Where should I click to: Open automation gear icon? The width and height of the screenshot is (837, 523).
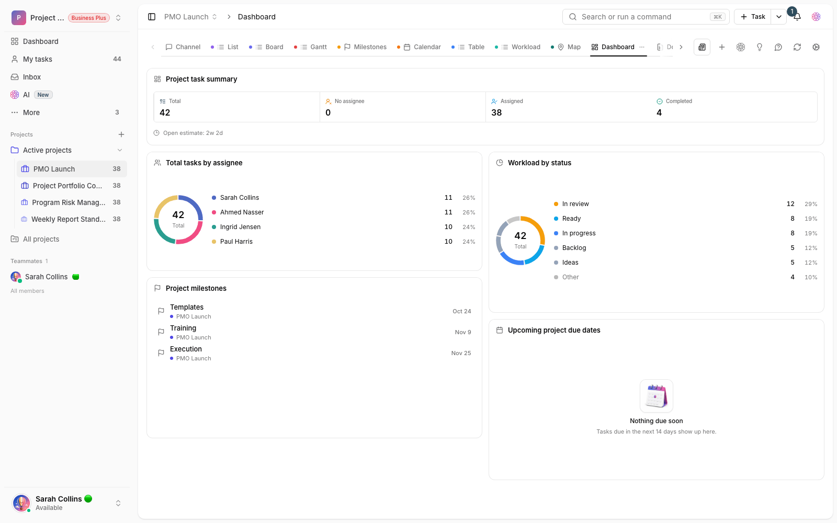816,47
